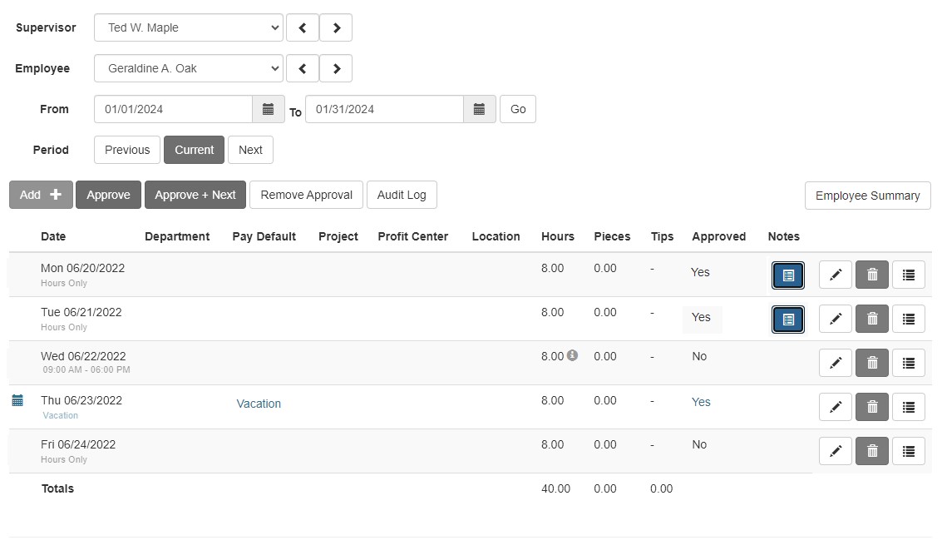Click info icon next to Wednesday's hours
Screen dimensions: 942x555
point(572,356)
